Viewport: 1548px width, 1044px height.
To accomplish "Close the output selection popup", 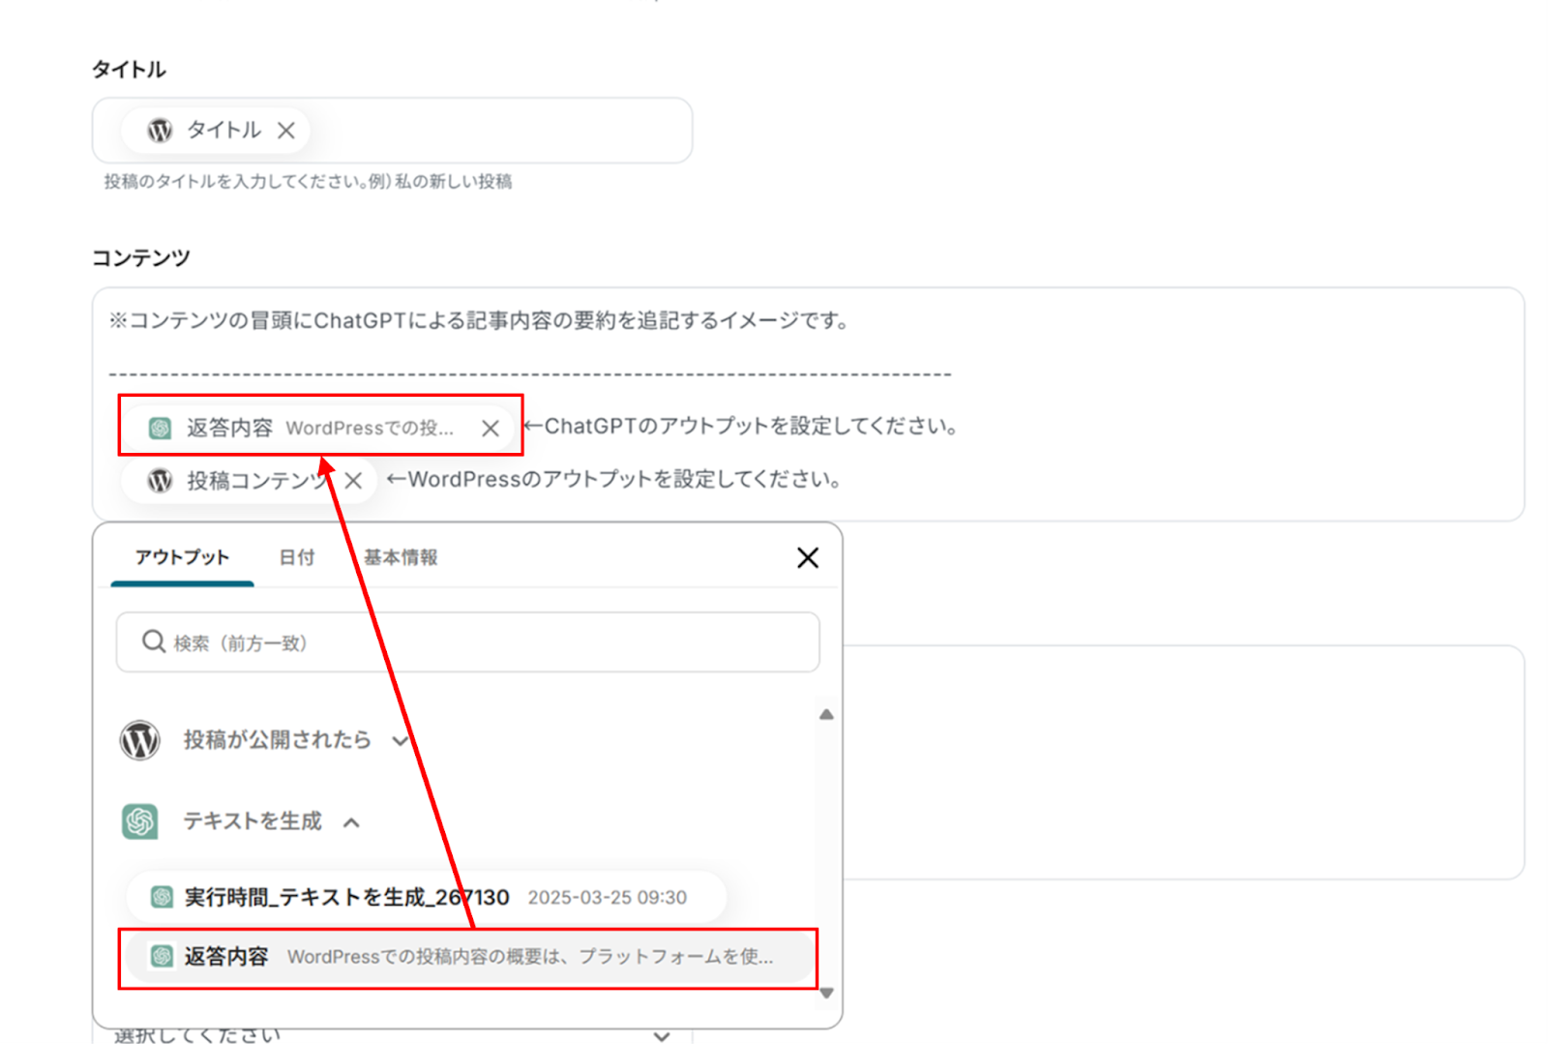I will pos(807,557).
